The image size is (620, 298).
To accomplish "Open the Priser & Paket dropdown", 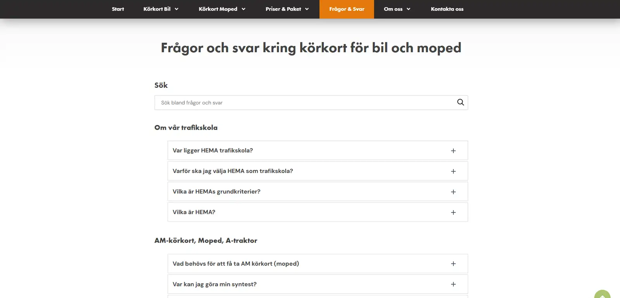I will pos(287,9).
